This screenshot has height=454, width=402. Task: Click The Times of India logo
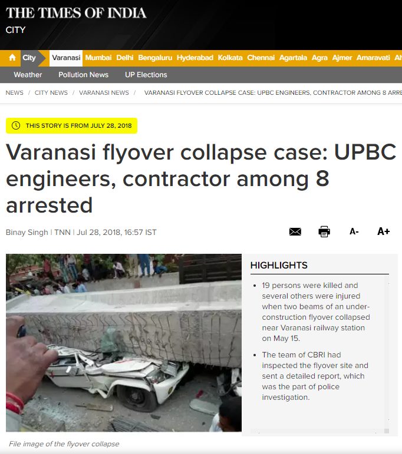(76, 13)
